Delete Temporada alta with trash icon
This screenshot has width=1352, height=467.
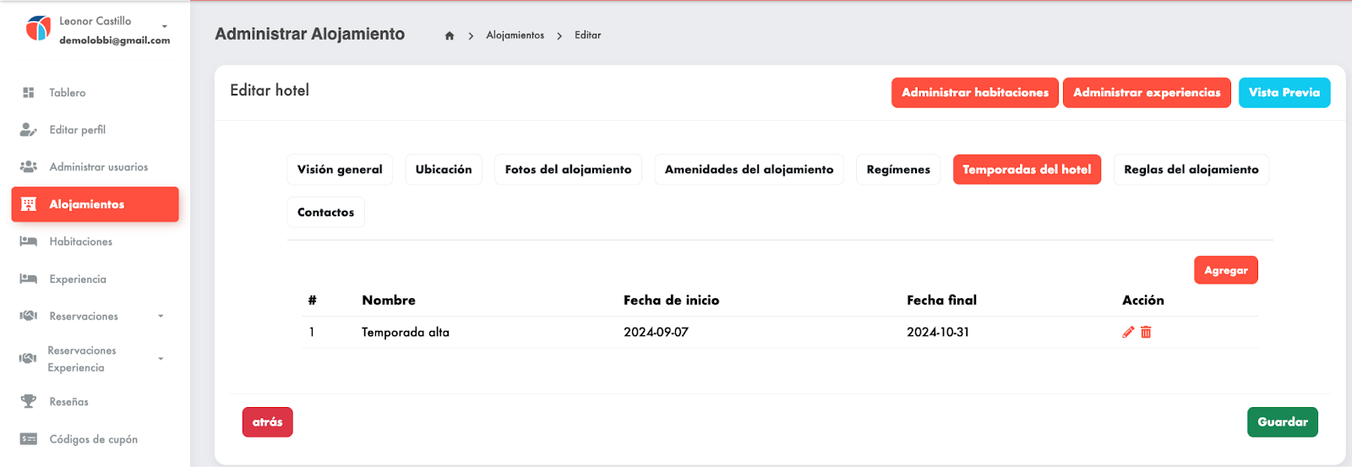1146,332
